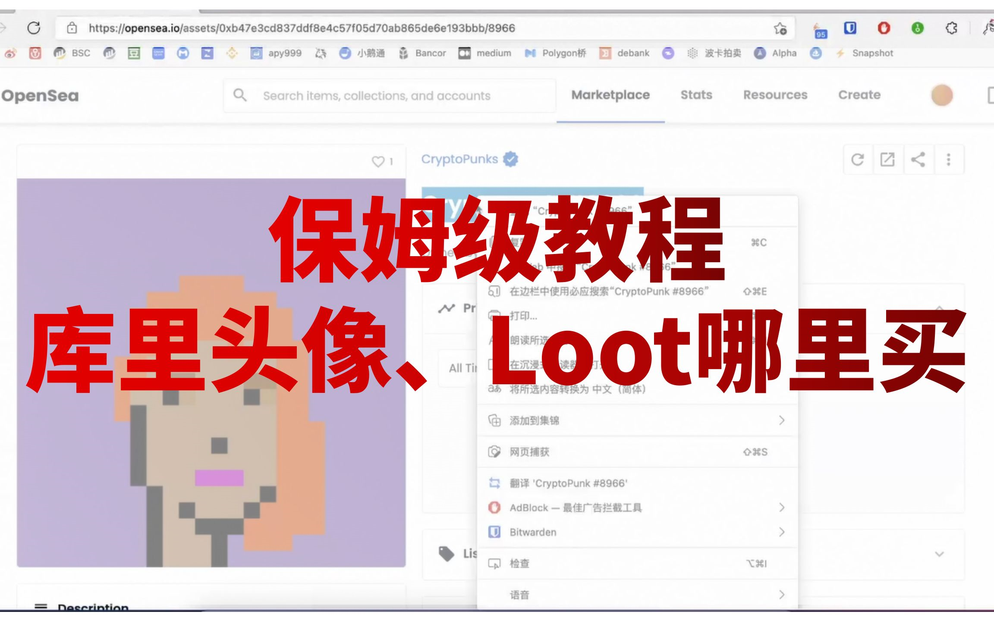
Task: Expand the Bitwarden context submenu
Action: (x=637, y=532)
